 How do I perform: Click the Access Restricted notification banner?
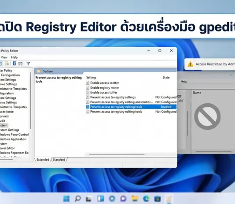(209, 64)
